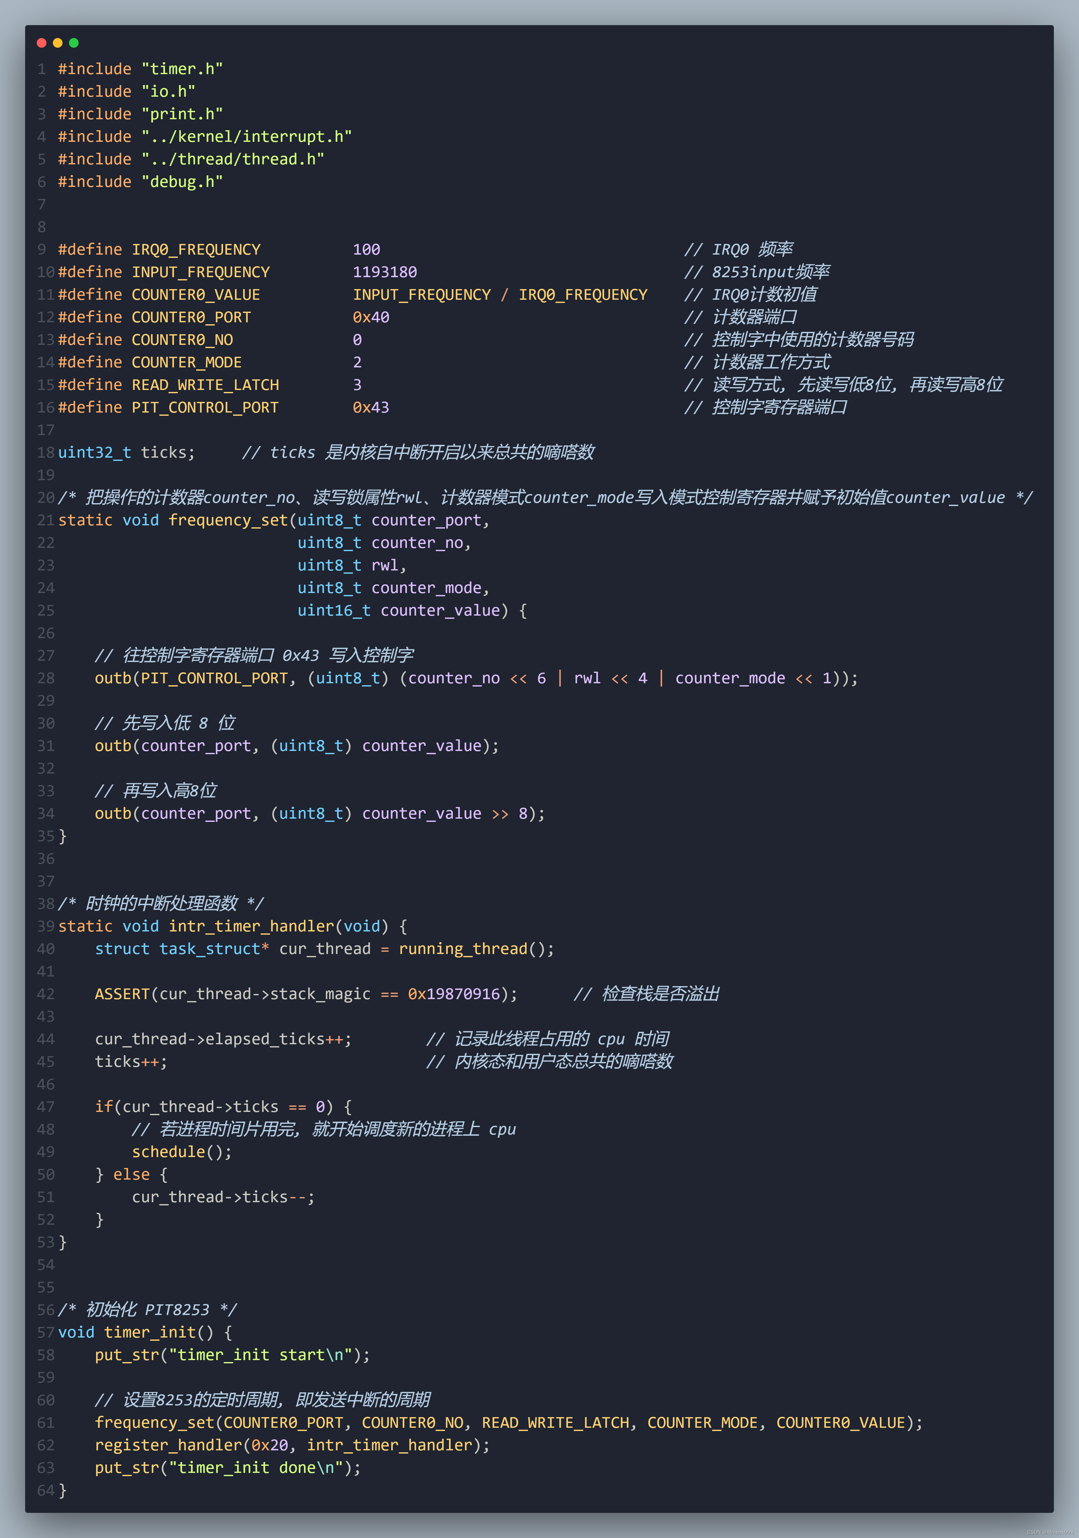Click the comment "控制字寄存器端口" on line 16
Image resolution: width=1079 pixels, height=1538 pixels.
(x=780, y=407)
